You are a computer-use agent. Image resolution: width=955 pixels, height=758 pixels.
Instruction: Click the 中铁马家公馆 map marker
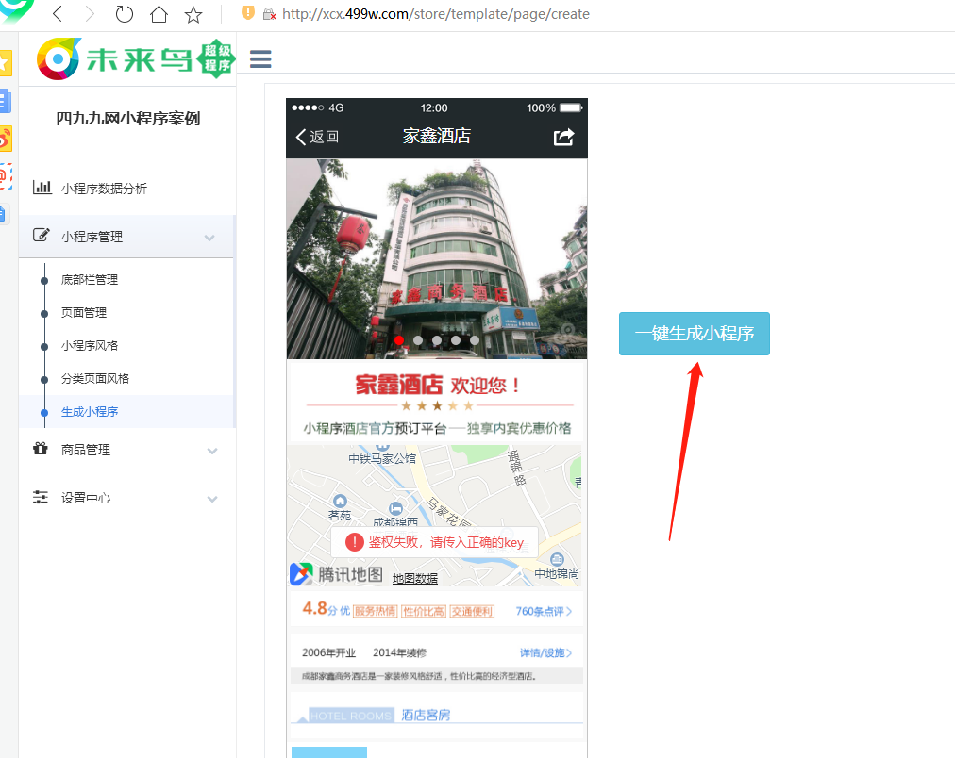382,455
